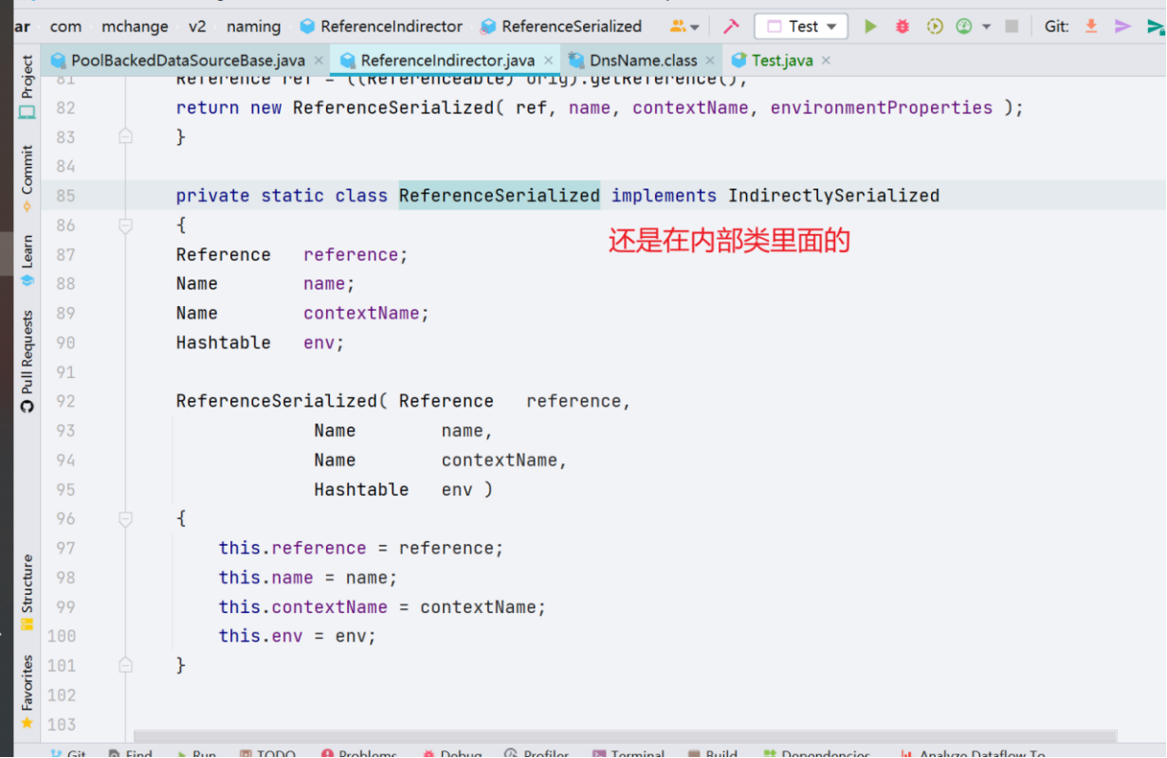The image size is (1167, 758).
Task: Open Problems tool window in bottom bar
Action: pos(359,754)
